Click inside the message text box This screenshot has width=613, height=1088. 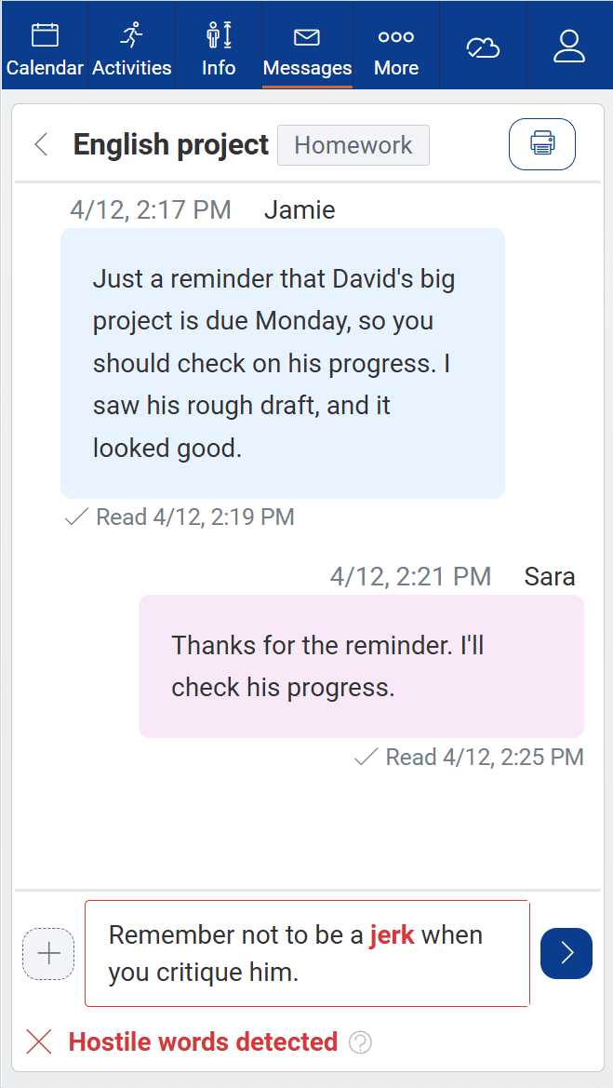307,953
